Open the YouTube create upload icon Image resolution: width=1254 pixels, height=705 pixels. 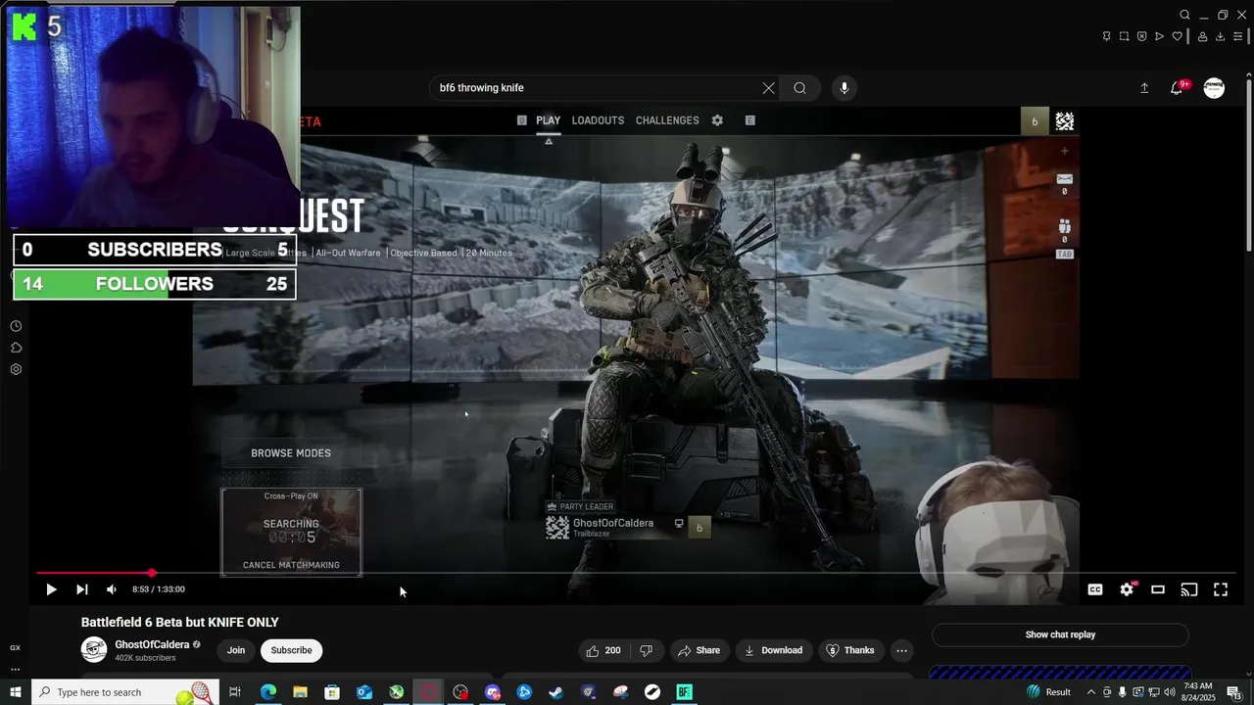(1144, 88)
